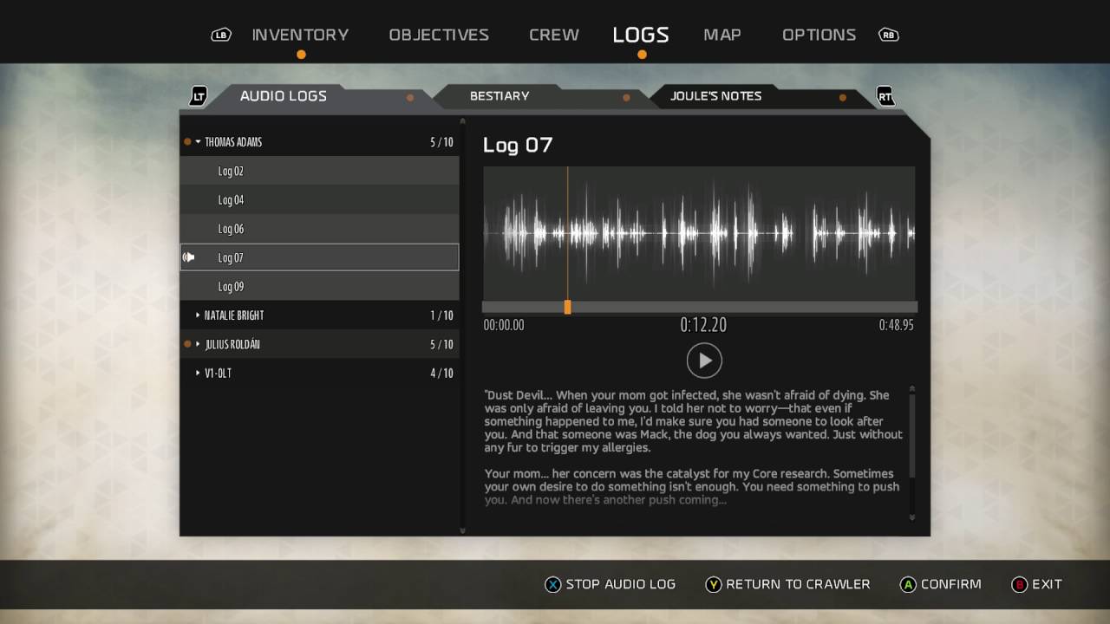1110x624 pixels.
Task: Open the Options menu tab
Action: 819,35
